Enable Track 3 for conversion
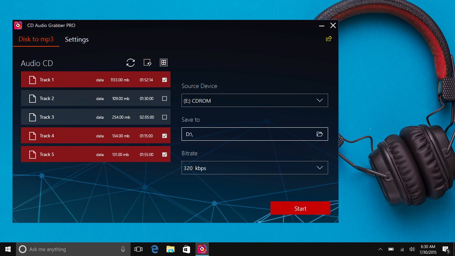 [x=164, y=117]
